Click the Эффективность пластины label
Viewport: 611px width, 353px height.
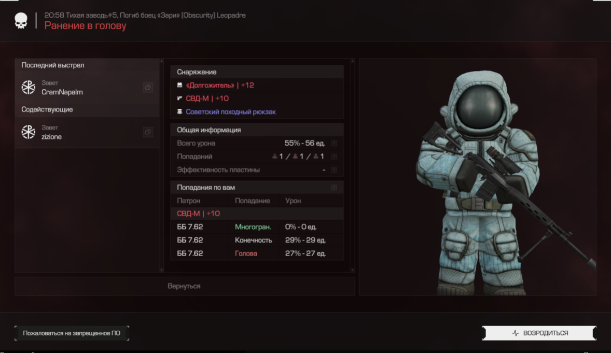pyautogui.click(x=218, y=170)
